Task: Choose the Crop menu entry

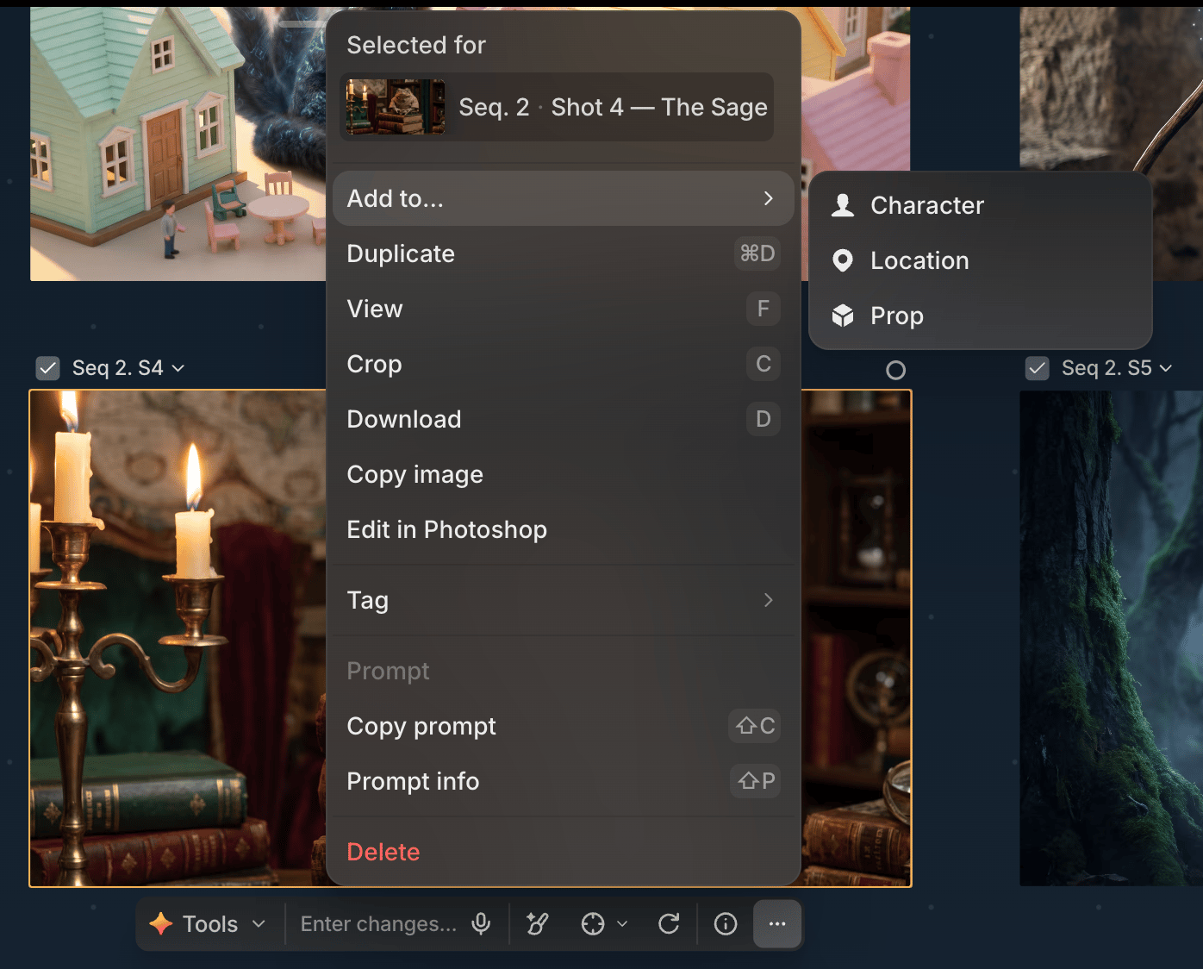Action: (x=563, y=364)
